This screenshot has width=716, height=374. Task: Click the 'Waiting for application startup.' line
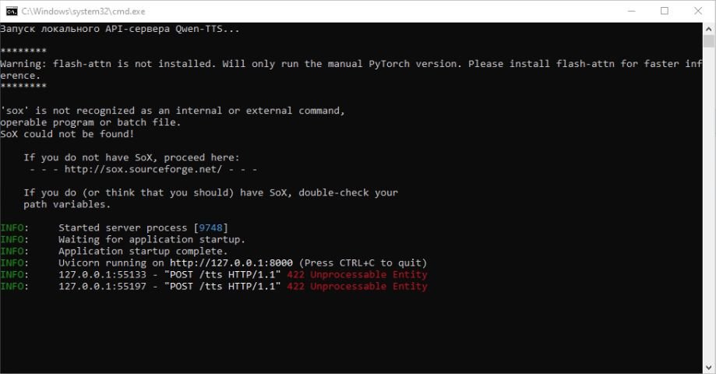click(x=152, y=240)
